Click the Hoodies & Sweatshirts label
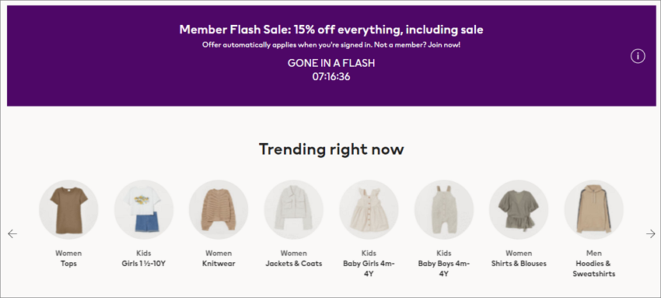 coord(594,268)
